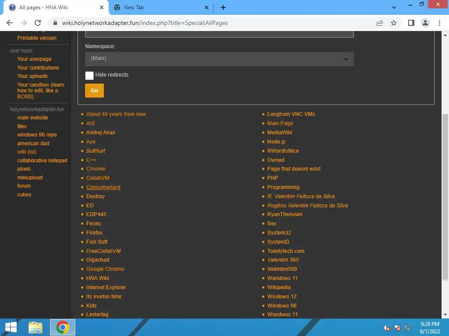Open the Google Chrome page link
449x336 pixels.
(x=105, y=269)
